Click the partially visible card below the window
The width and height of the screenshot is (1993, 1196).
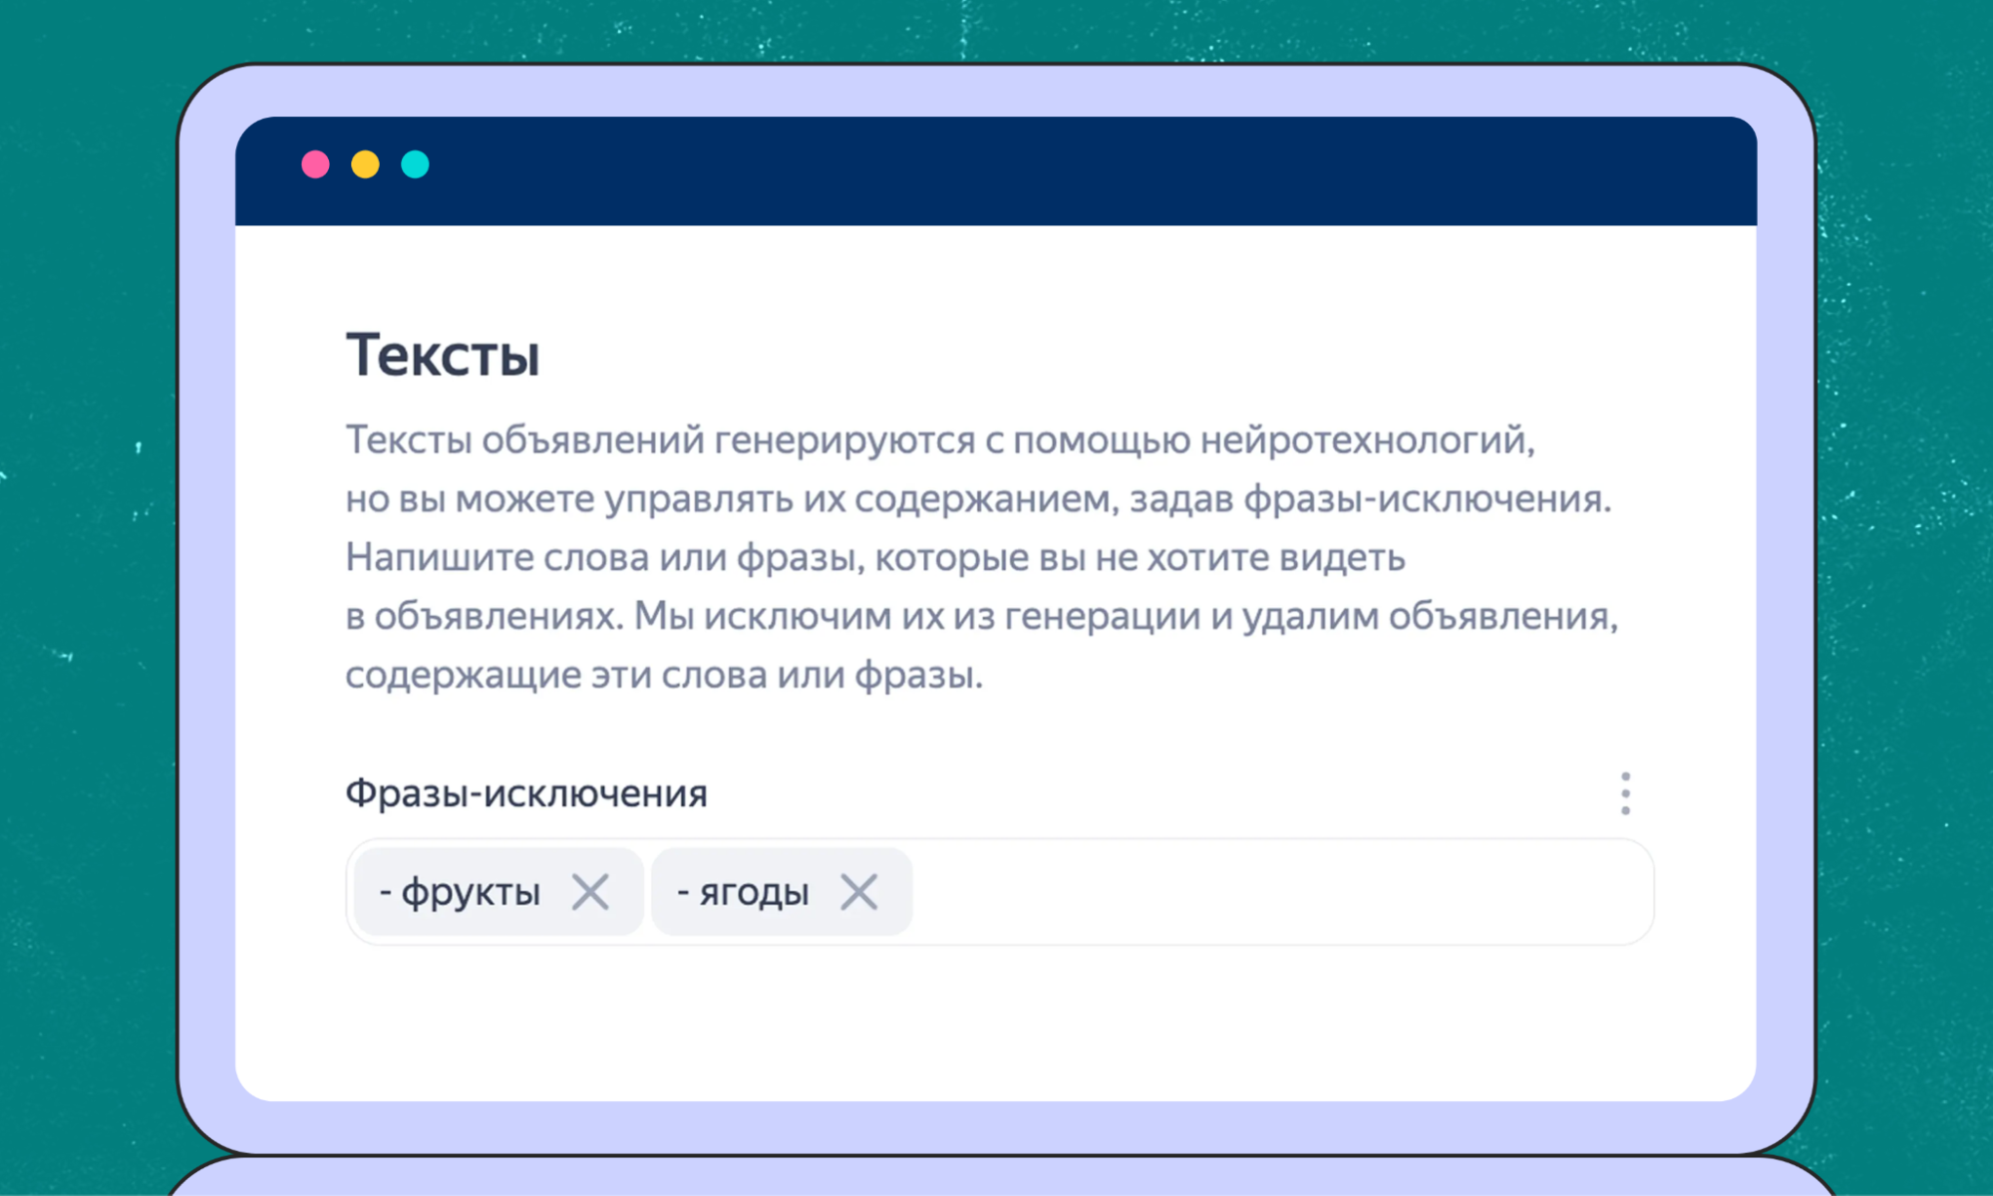pos(997,1181)
